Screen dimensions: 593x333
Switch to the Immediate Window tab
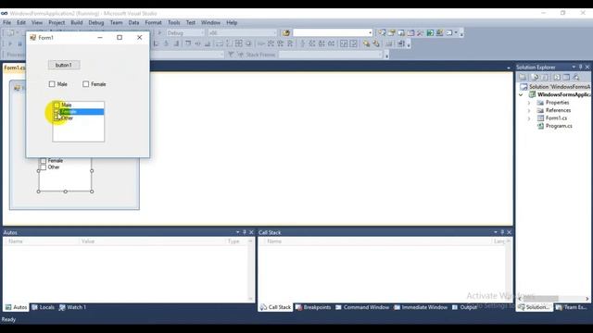coord(421,307)
